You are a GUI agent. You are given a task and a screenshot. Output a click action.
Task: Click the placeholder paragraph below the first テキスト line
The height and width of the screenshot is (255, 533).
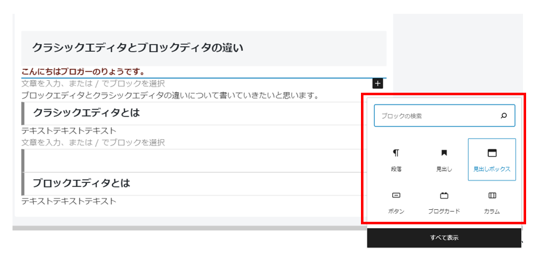pyautogui.click(x=93, y=142)
